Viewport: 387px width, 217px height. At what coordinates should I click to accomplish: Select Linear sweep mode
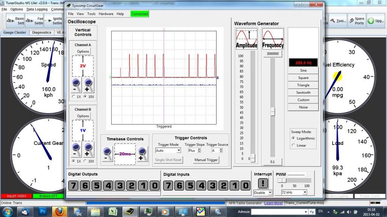pyautogui.click(x=293, y=145)
